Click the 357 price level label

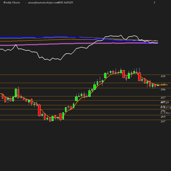163,98
